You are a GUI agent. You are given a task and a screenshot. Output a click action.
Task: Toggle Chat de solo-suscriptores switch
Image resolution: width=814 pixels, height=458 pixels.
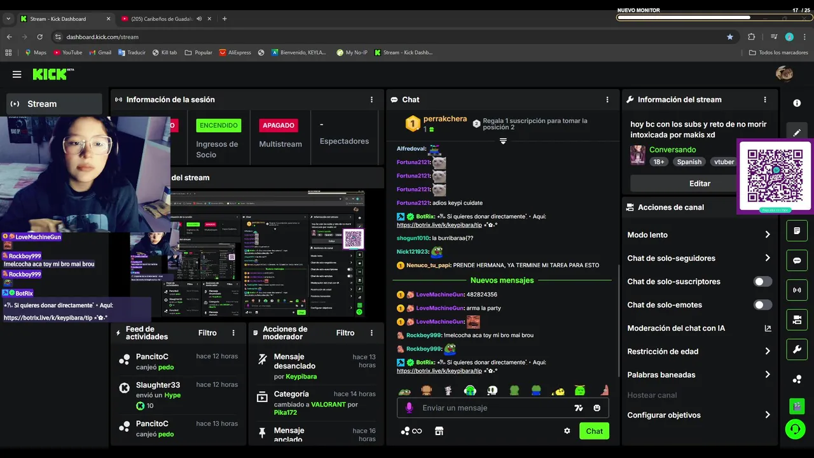(762, 281)
